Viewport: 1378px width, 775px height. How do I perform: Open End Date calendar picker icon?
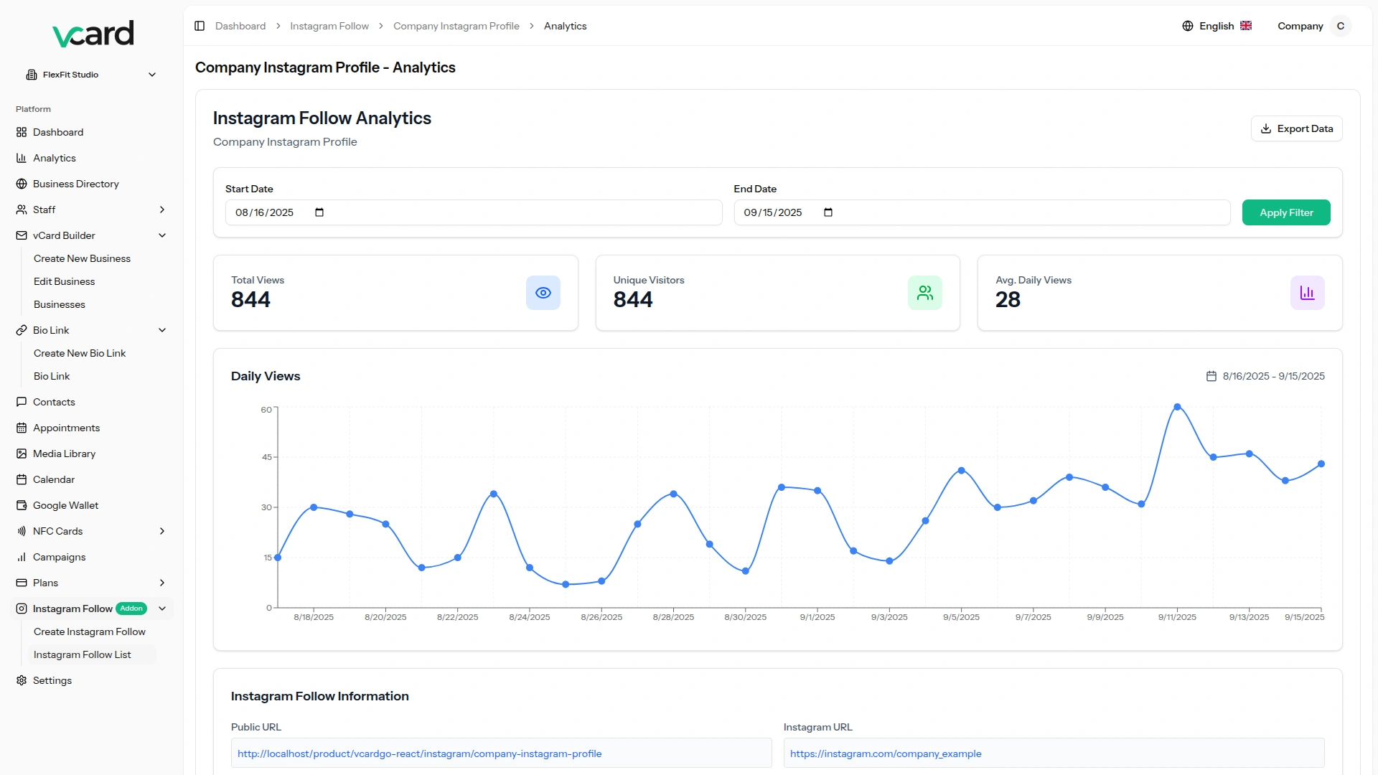[x=828, y=212]
